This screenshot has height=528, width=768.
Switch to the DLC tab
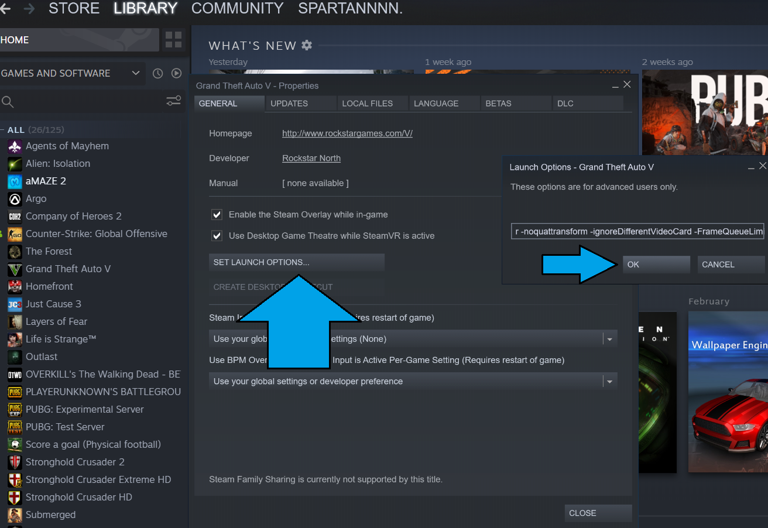588,104
